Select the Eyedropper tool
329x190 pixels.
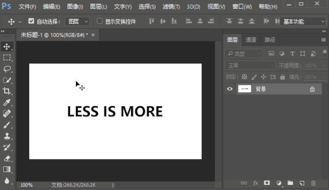tap(7, 102)
